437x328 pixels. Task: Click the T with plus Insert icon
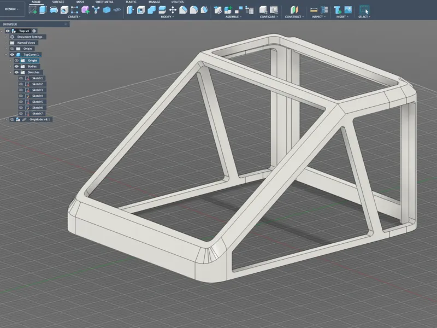click(338, 10)
